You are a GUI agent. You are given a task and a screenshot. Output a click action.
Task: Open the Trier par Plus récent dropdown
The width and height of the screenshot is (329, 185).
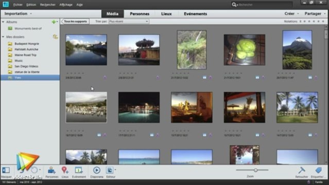(x=129, y=22)
